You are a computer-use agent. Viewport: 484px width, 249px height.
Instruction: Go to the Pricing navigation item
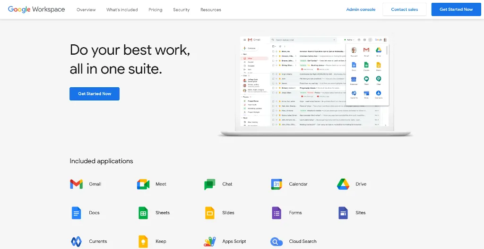155,9
